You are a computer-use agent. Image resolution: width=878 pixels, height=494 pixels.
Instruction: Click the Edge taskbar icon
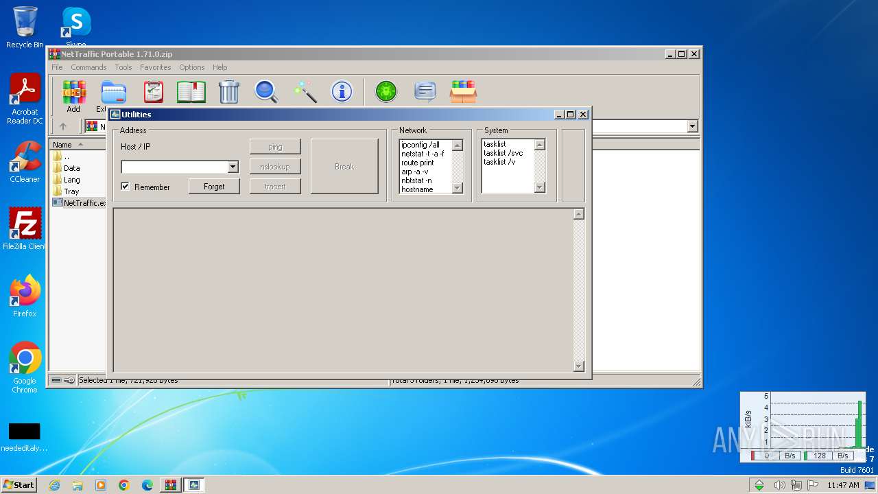[147, 485]
